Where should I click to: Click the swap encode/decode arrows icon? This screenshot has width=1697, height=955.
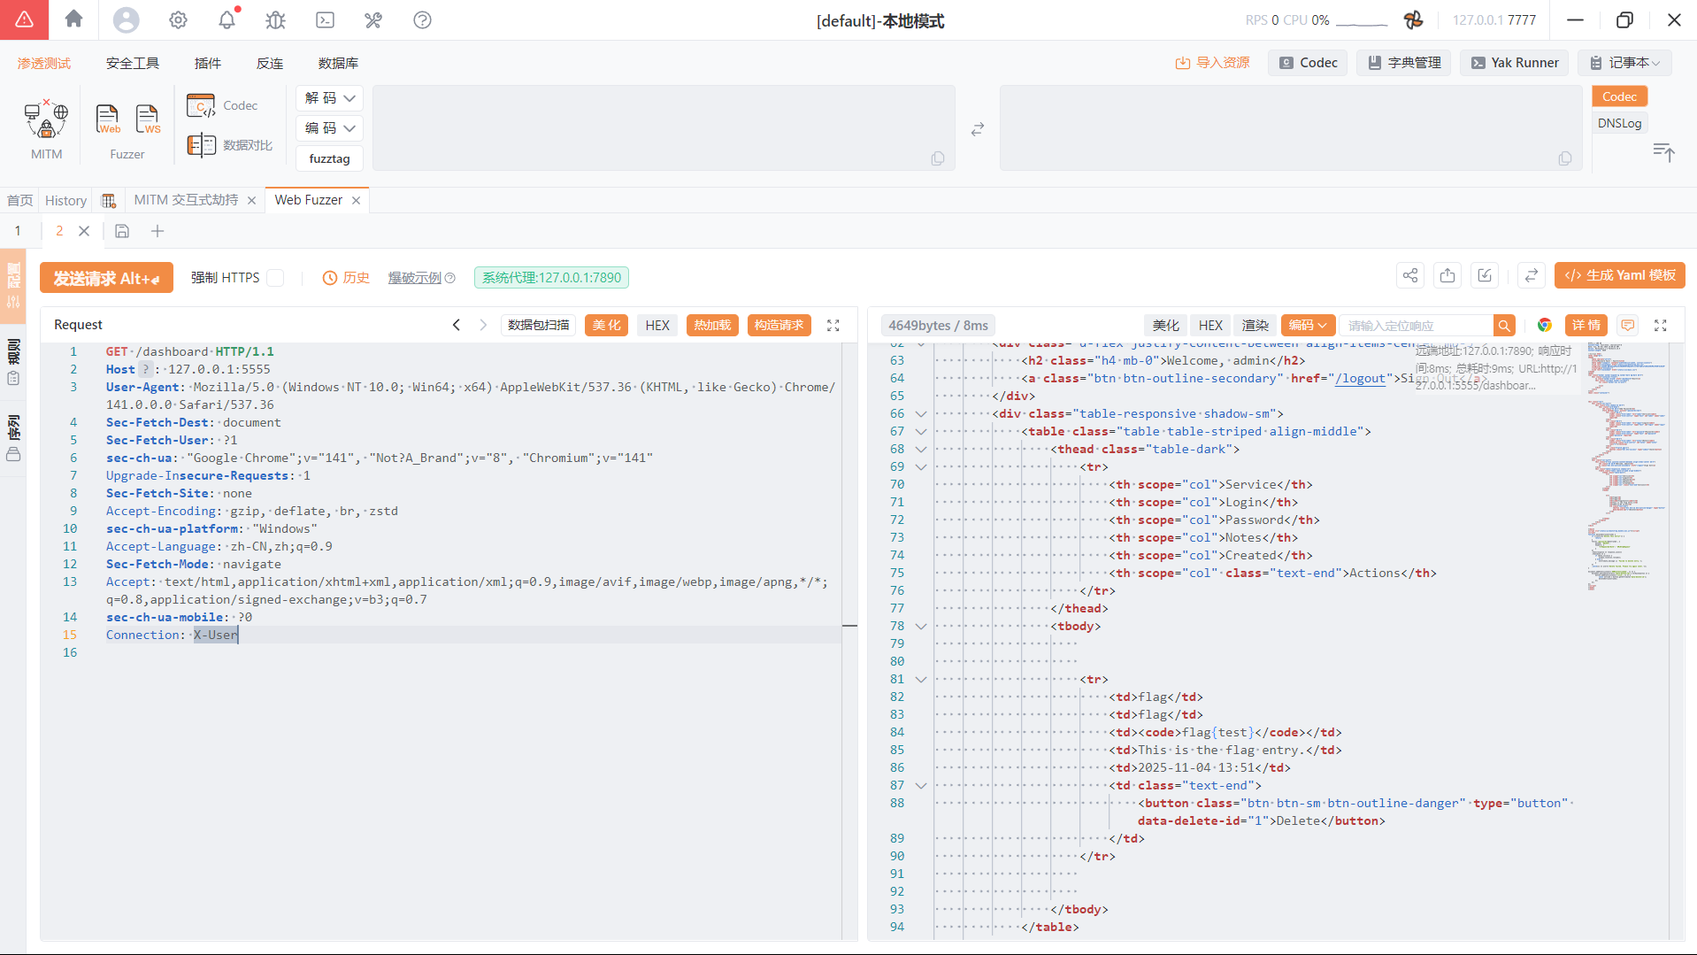click(977, 129)
